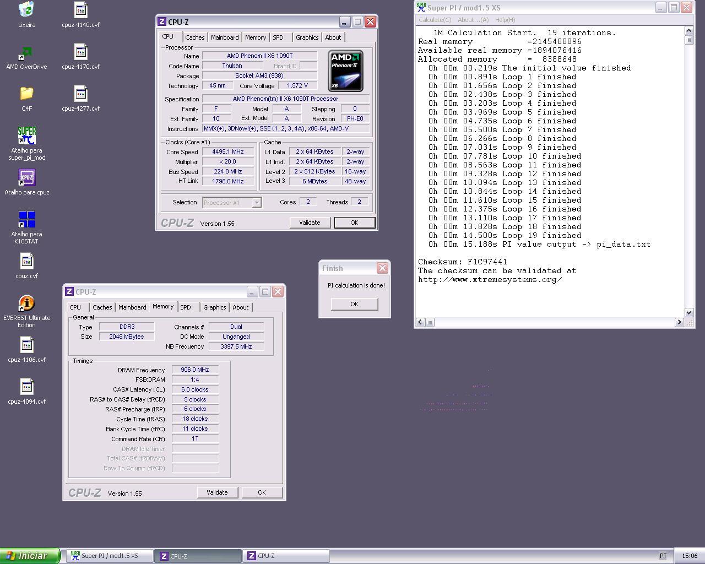This screenshot has width=705, height=564.
Task: Click CPU-Z title icon in Memory window
Action: coord(69,292)
